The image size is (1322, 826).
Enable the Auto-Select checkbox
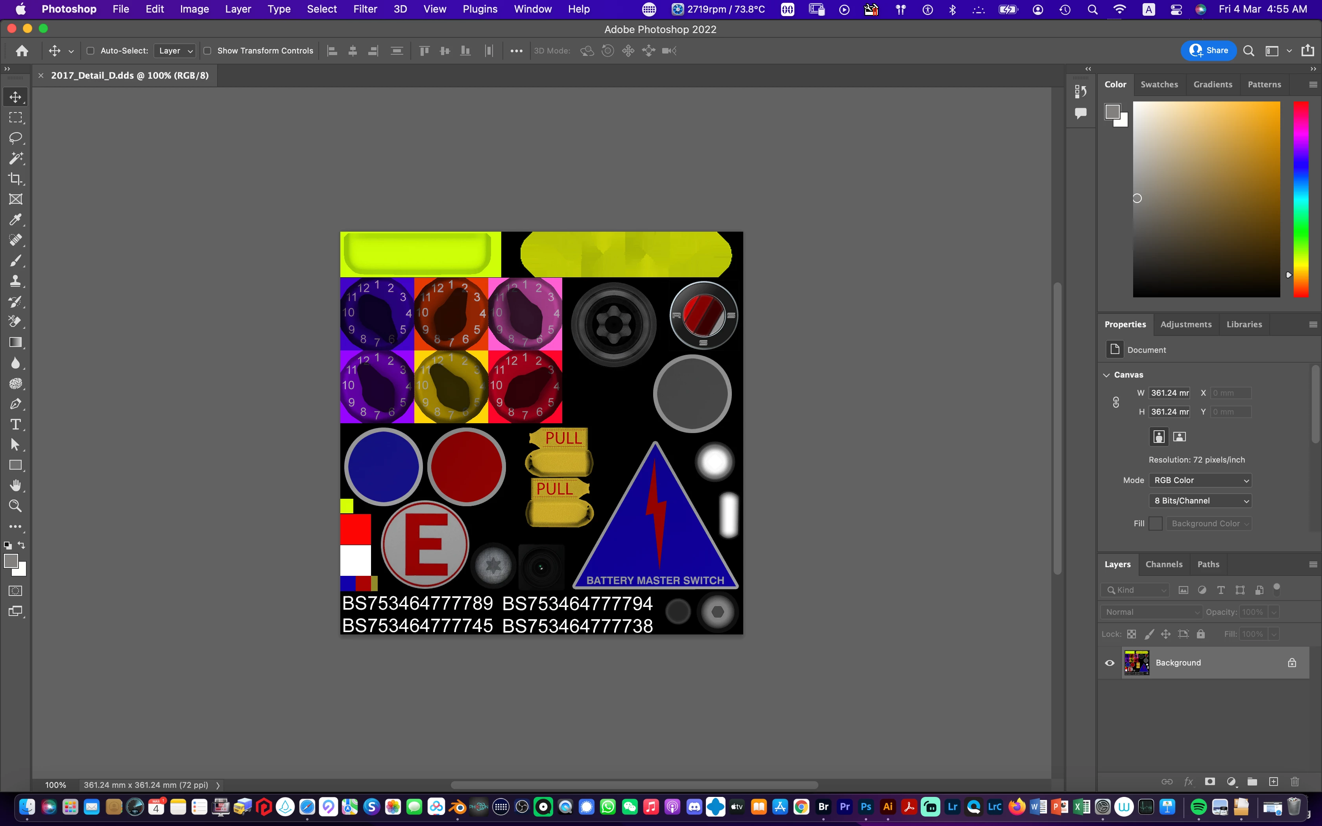(90, 51)
